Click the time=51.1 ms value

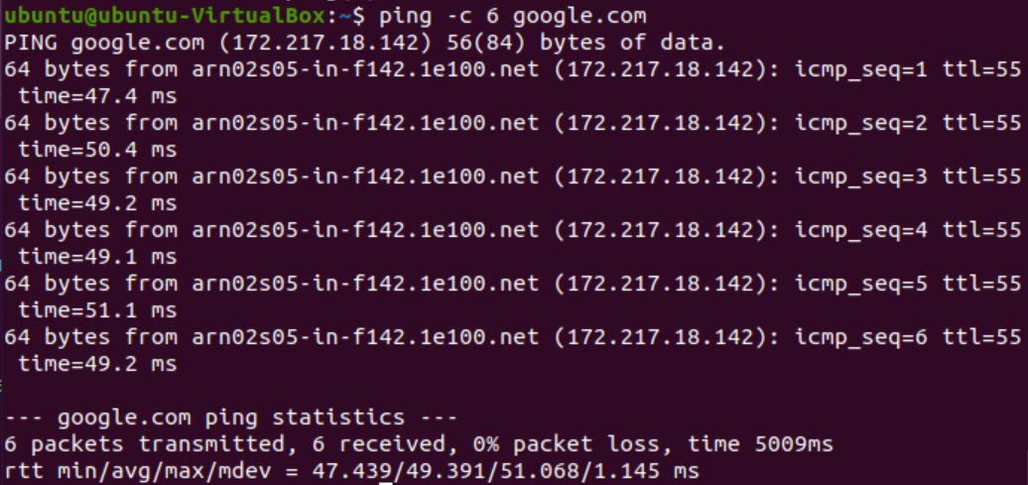point(97,310)
